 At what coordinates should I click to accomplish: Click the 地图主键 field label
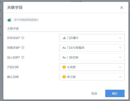pyautogui.click(x=14, y=48)
